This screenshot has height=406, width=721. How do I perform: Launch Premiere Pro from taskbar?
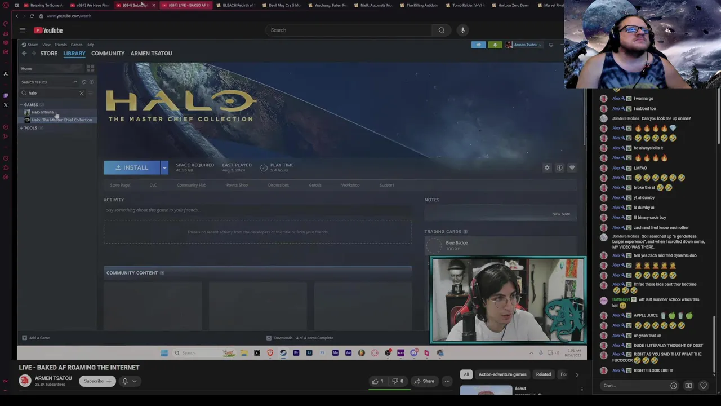tap(296, 353)
